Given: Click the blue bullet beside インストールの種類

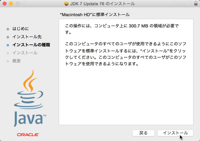Looking at the screenshot, I should tap(8, 45).
